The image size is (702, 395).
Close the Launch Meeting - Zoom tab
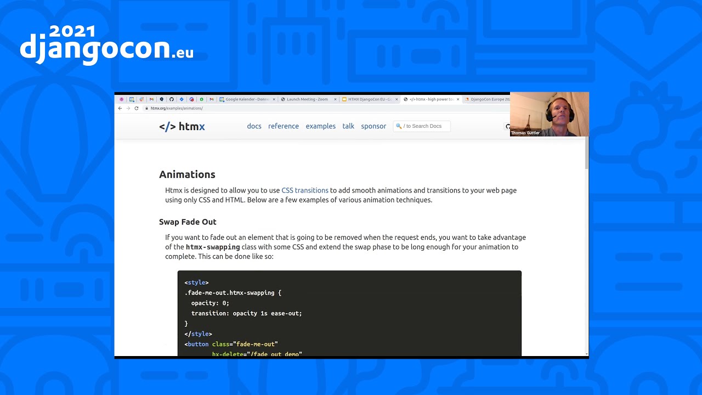[335, 99]
